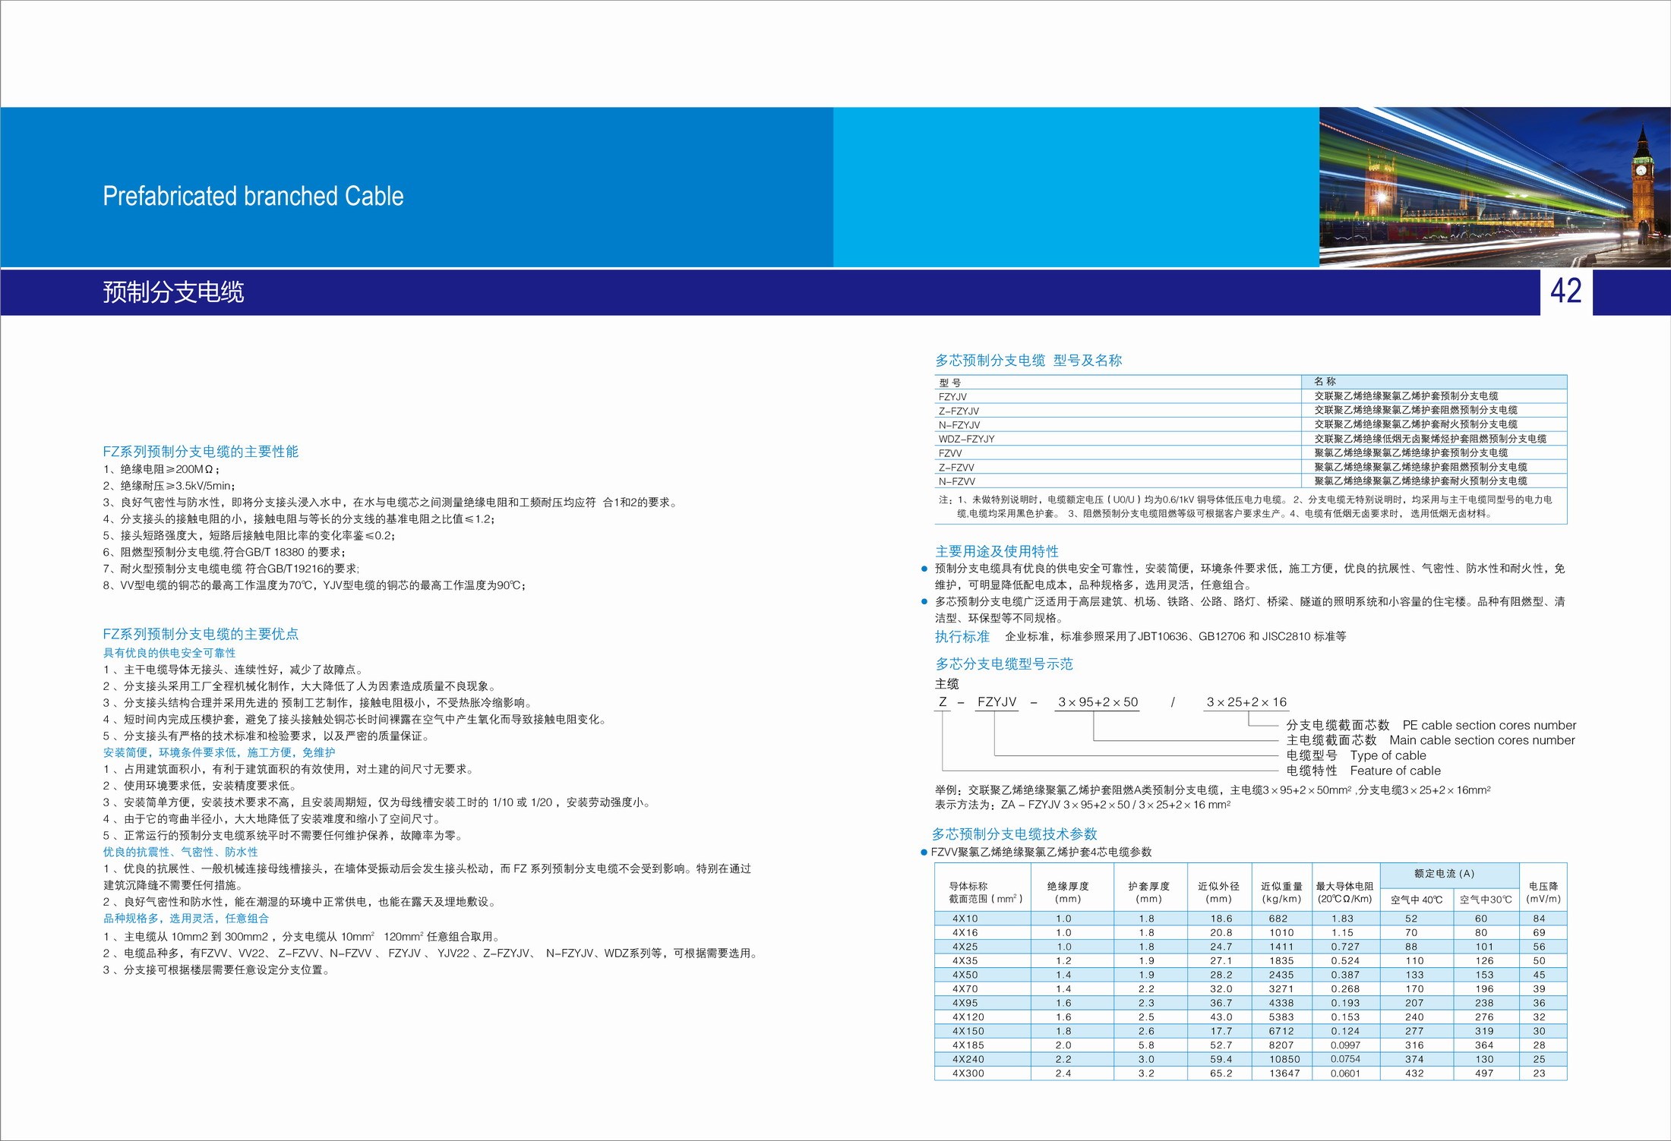Click the '品种规格多，选用灵活，任意组合' subheading
Viewport: 1671px width, 1141px height.
click(186, 919)
